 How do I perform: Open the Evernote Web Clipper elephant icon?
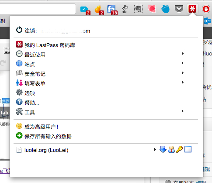click(138, 9)
